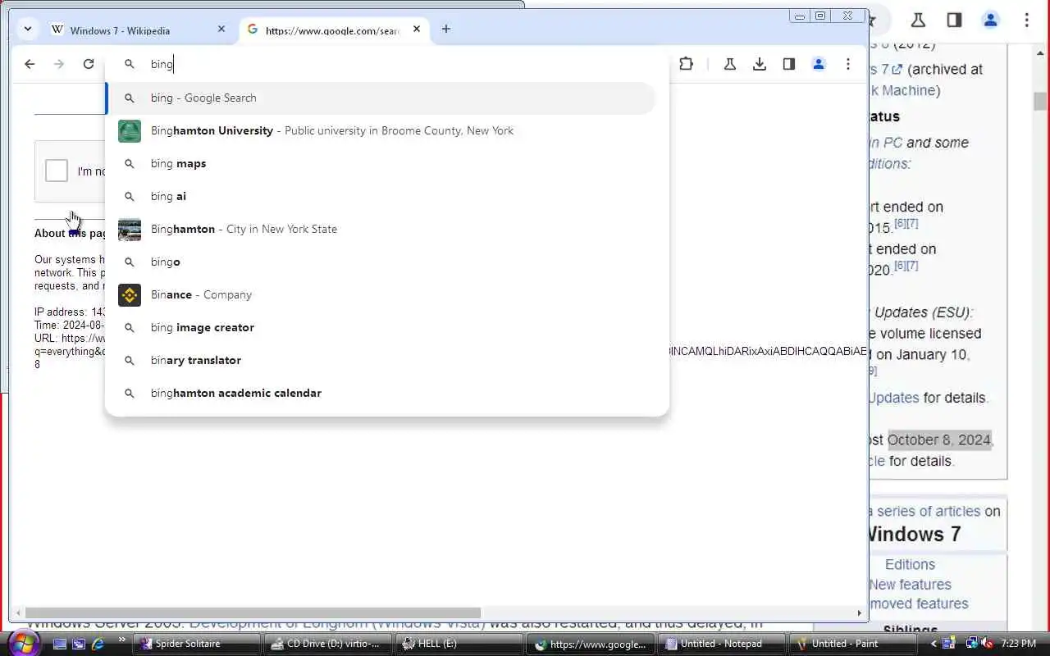Click the Binghamton city photo thumbnail
The image size is (1050, 656).
(130, 229)
